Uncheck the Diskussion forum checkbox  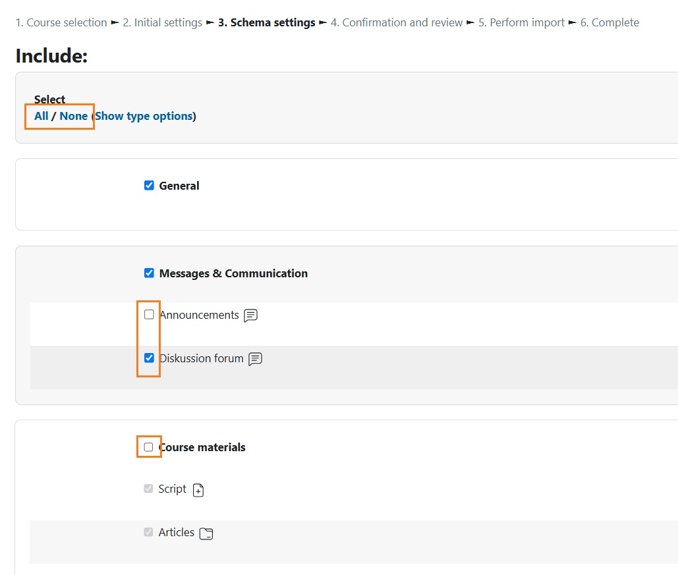149,358
